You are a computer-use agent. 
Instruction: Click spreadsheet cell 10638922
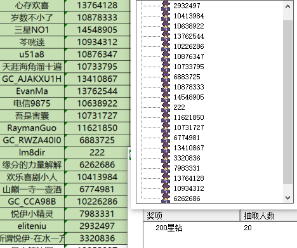click(x=97, y=103)
